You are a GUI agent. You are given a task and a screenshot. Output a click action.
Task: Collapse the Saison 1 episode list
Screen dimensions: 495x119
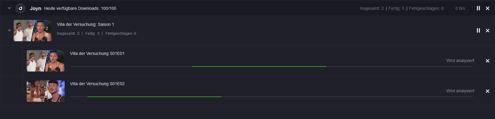pos(9,31)
